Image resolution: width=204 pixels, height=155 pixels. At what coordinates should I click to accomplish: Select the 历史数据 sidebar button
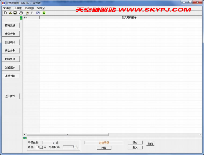click(10, 26)
